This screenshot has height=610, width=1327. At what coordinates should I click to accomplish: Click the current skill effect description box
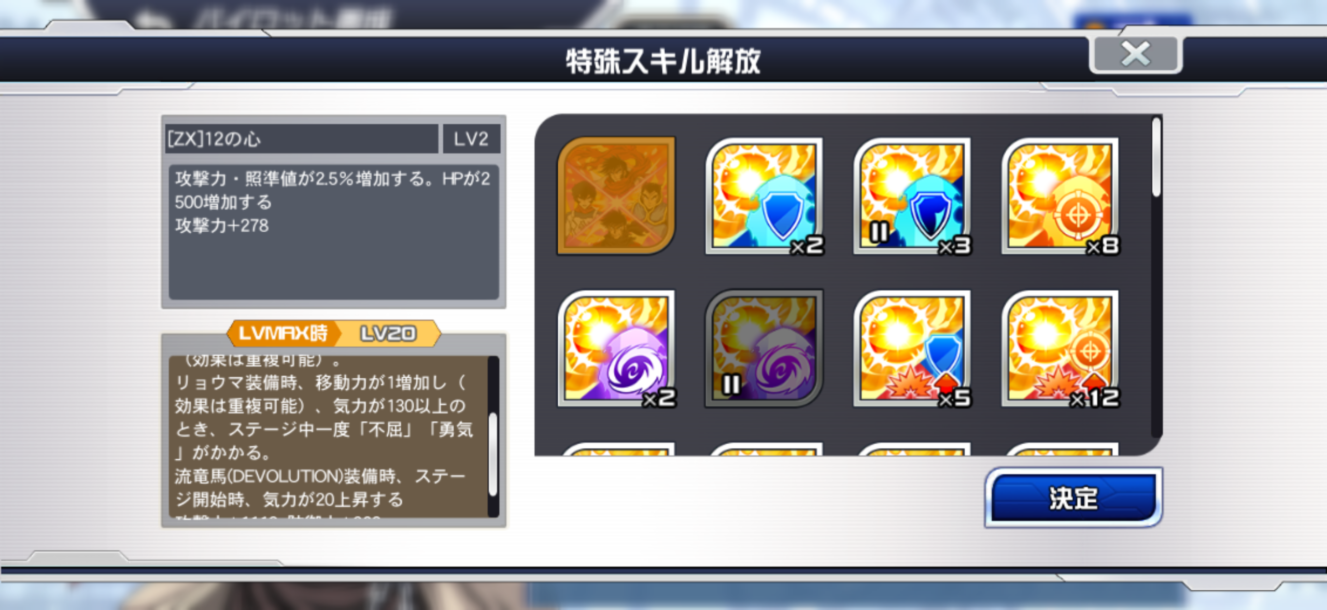334,232
